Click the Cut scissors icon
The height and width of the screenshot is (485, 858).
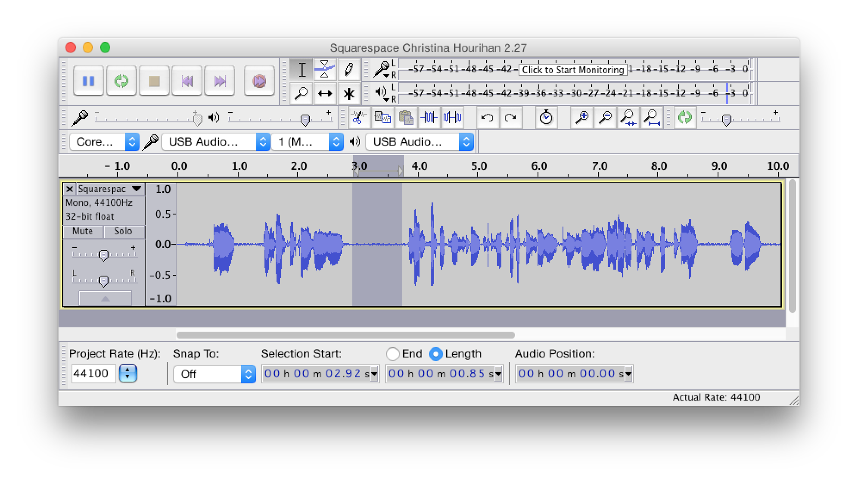pyautogui.click(x=359, y=117)
